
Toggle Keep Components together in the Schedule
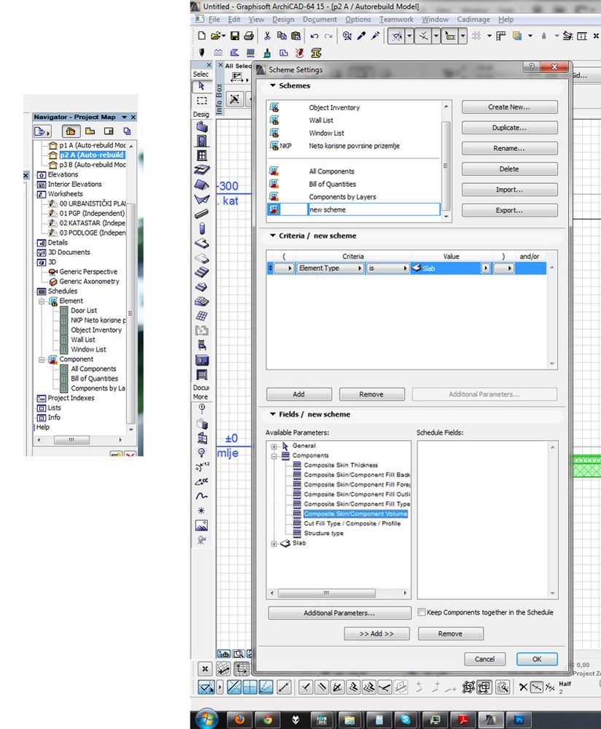point(421,612)
